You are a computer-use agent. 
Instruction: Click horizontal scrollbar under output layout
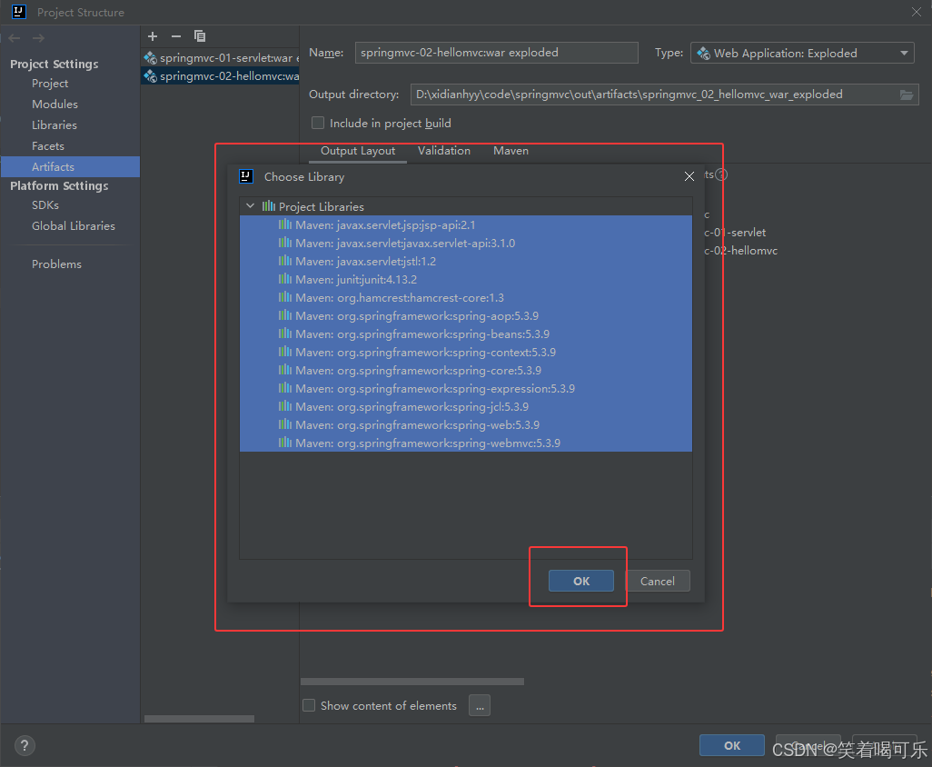point(411,682)
